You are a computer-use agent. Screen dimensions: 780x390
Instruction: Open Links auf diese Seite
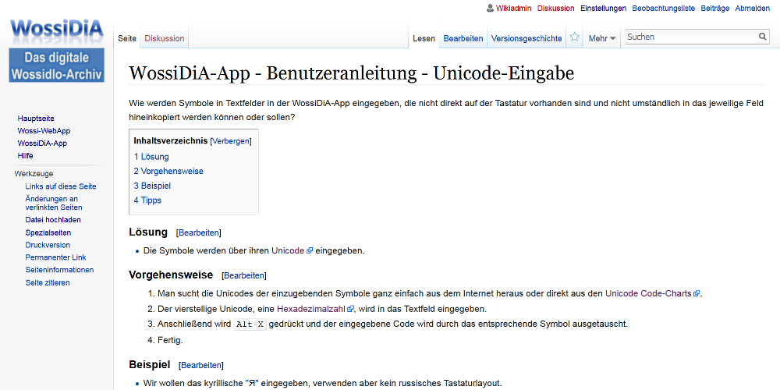click(61, 186)
